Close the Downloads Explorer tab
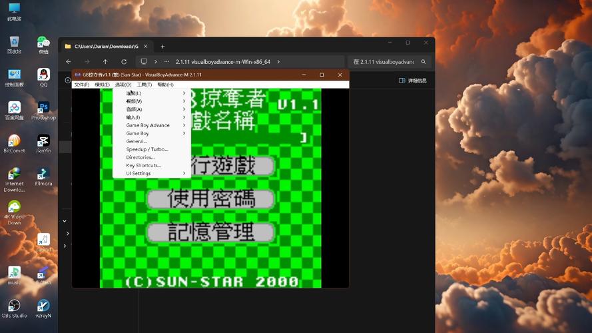The width and height of the screenshot is (592, 333). coord(146,46)
